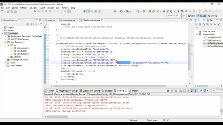
Task: Switch to the Java EE perspective
Action: [x=202, y=16]
